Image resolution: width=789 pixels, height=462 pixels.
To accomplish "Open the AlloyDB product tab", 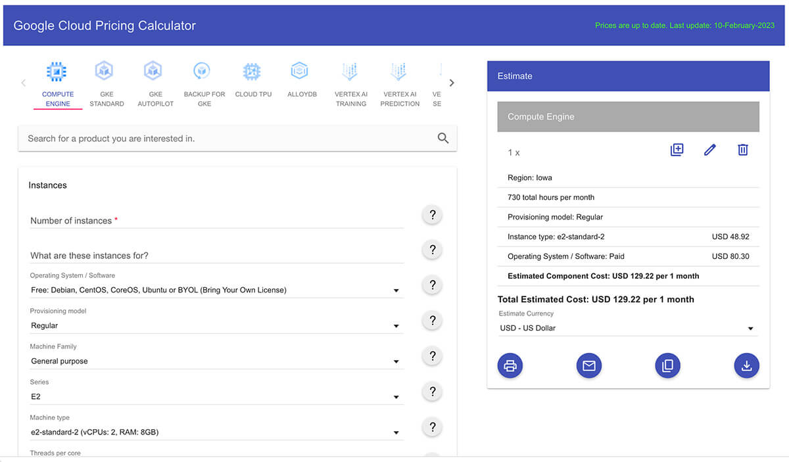I will pos(302,80).
